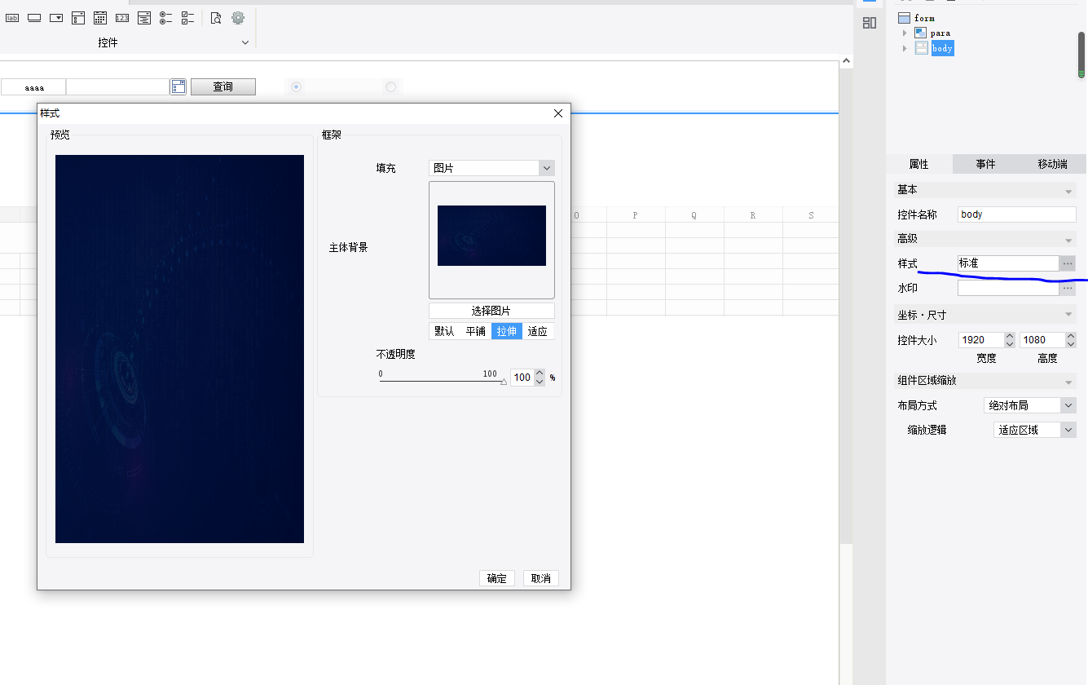Switch to the 移动端 mobile tab
1088x685 pixels.
click(1053, 164)
